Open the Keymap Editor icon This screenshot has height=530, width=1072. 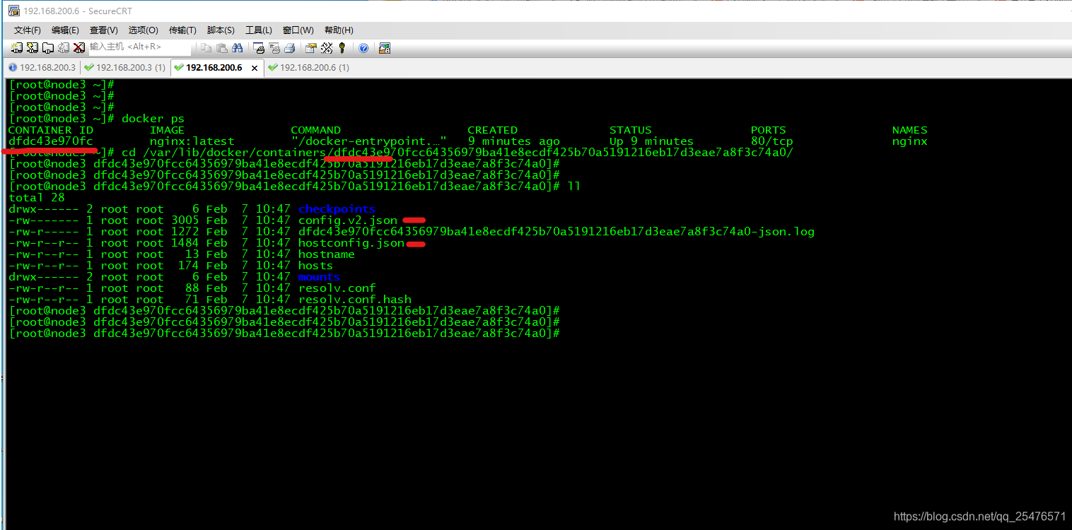(x=327, y=47)
